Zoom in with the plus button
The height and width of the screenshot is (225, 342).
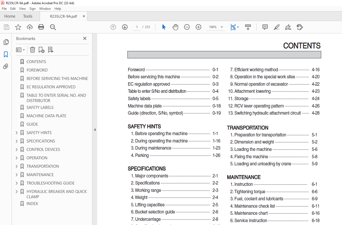pyautogui.click(x=199, y=27)
